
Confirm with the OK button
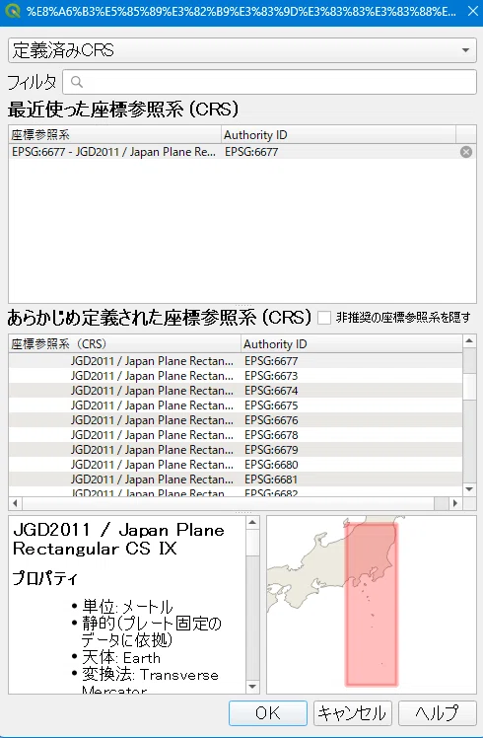[268, 713]
